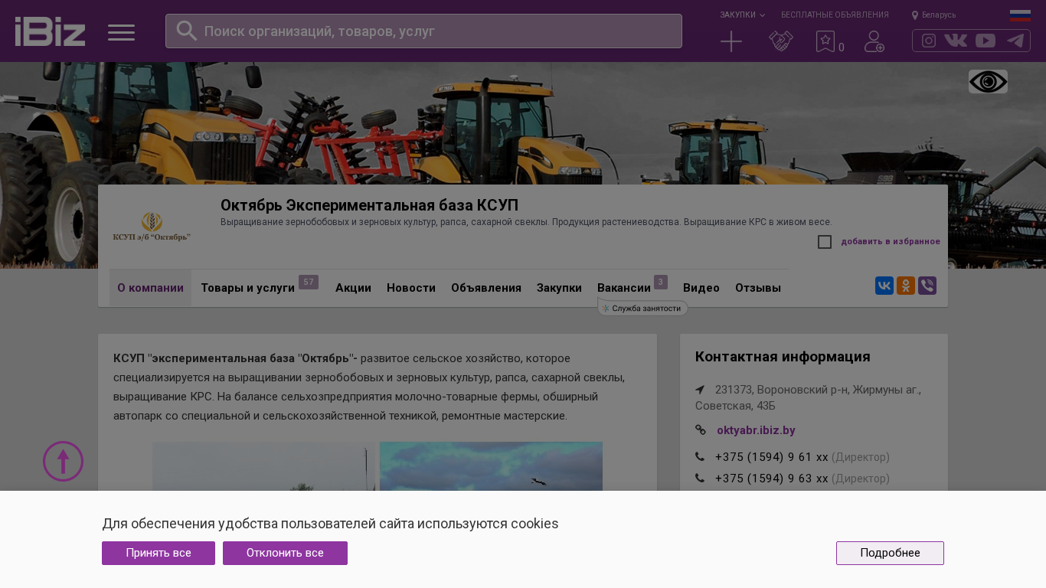
Task: Click the 3 count badge on Вакансии
Action: pos(661,282)
